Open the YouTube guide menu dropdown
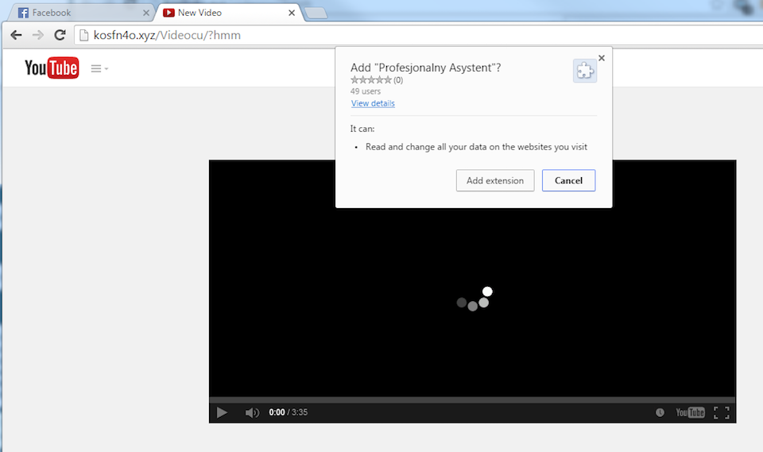The height and width of the screenshot is (452, 763). pos(99,68)
